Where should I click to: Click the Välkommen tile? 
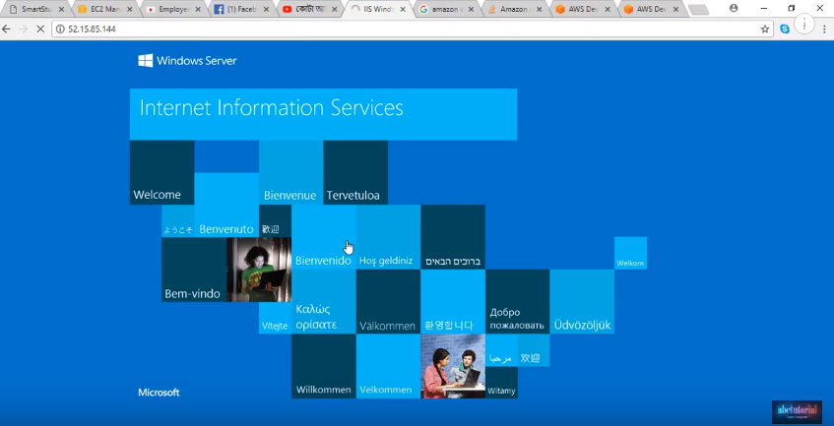click(x=388, y=301)
